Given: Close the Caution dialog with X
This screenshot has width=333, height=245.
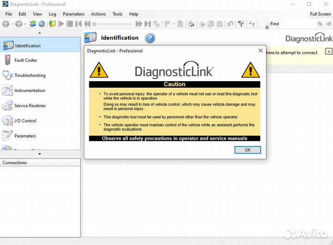Looking at the screenshot, I should point(260,51).
